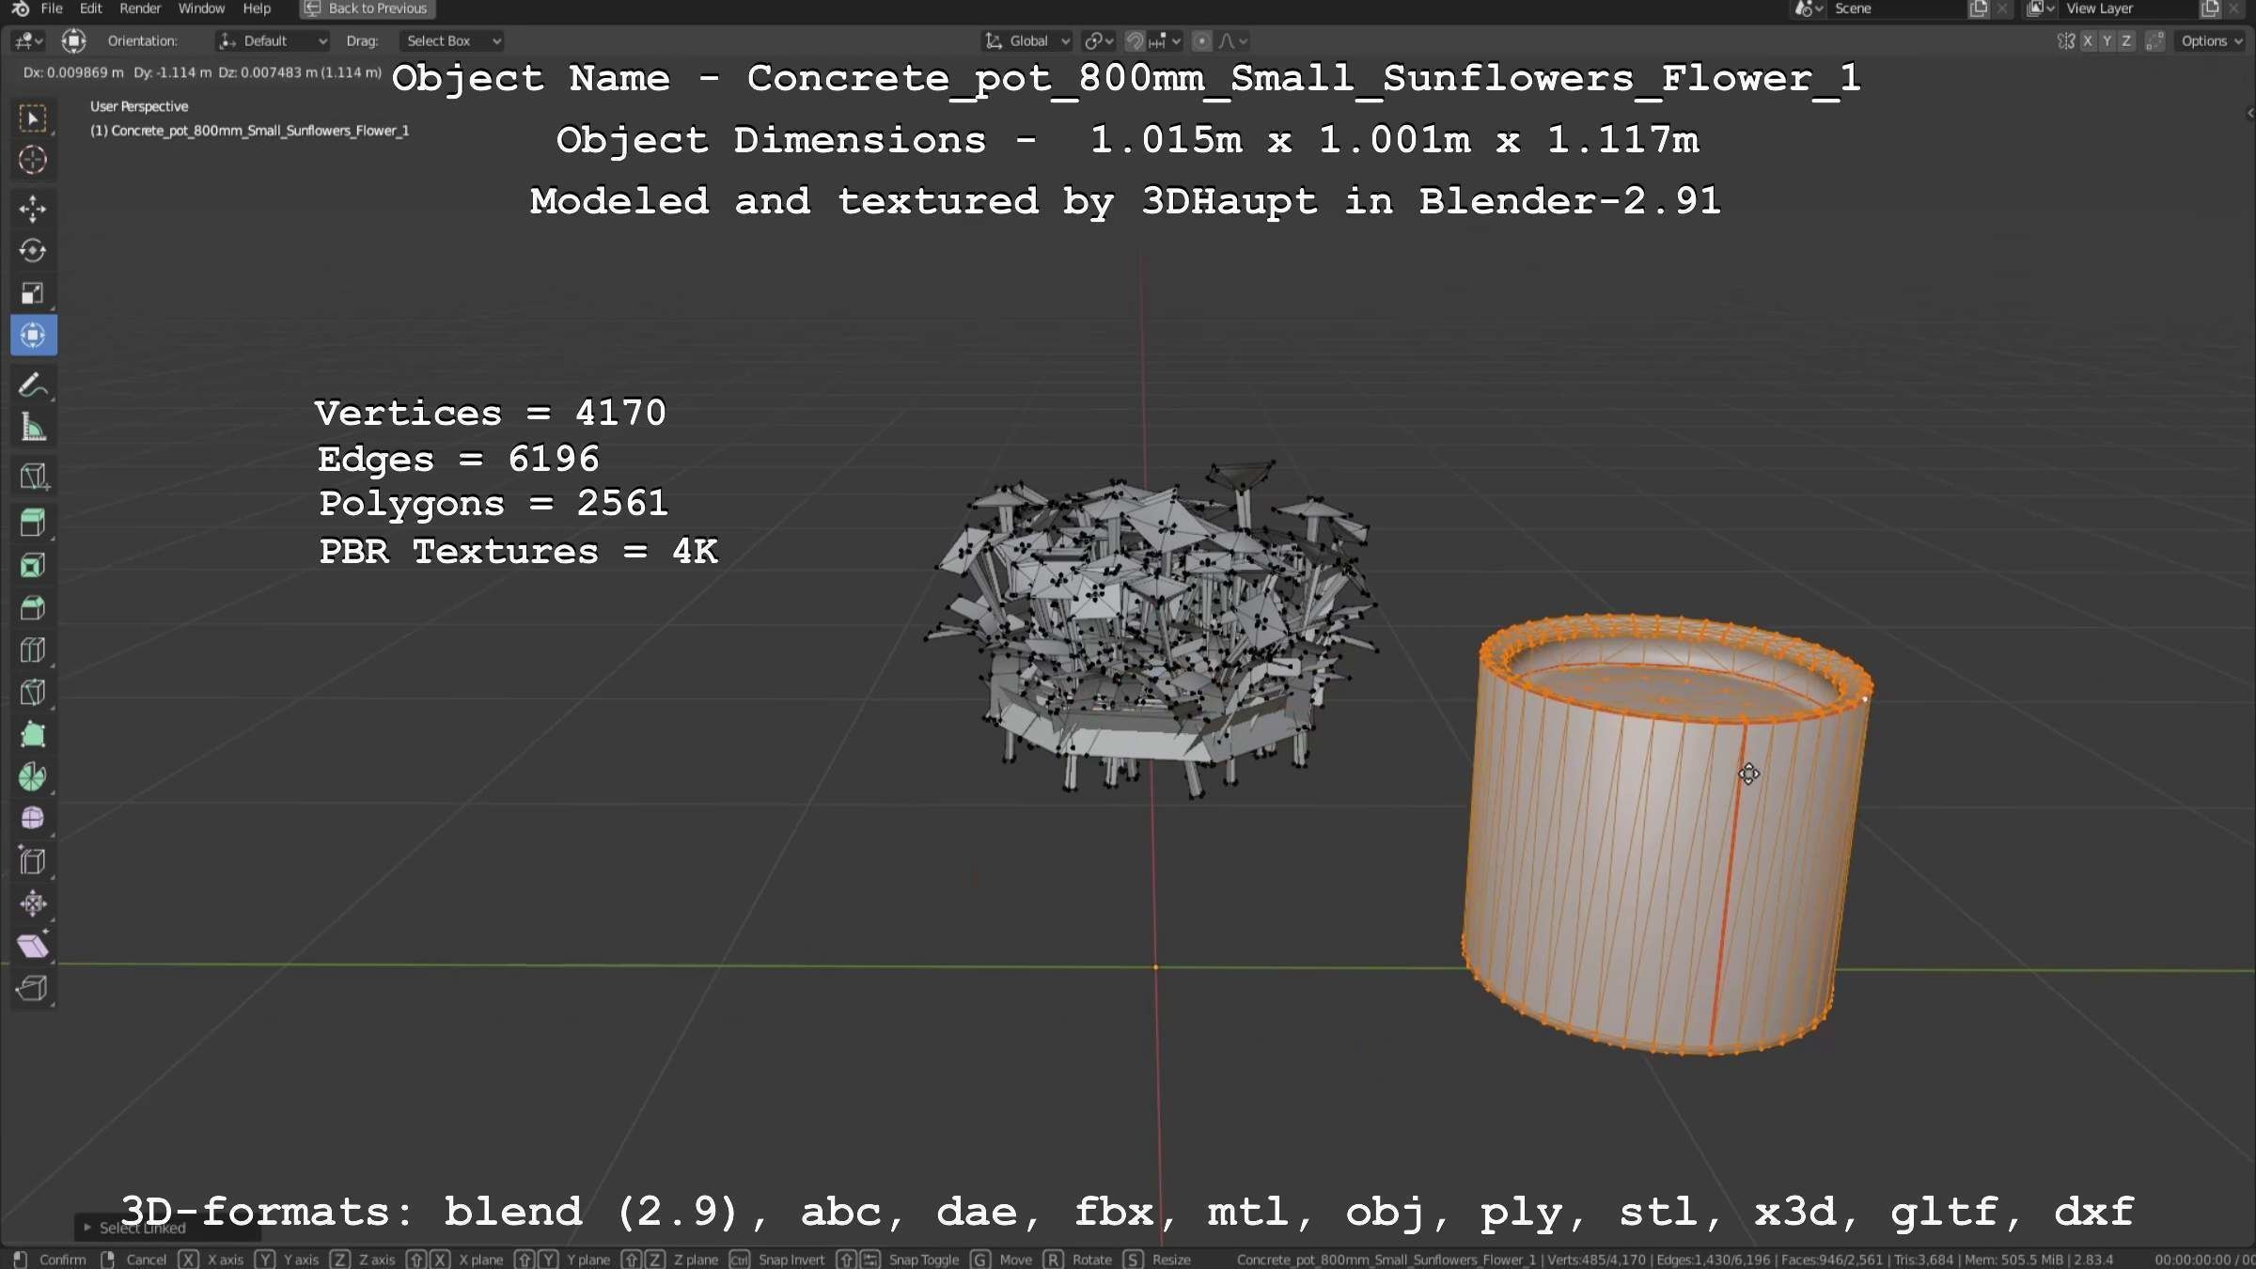Open the Help menu
This screenshot has width=2256, height=1269.
257,8
